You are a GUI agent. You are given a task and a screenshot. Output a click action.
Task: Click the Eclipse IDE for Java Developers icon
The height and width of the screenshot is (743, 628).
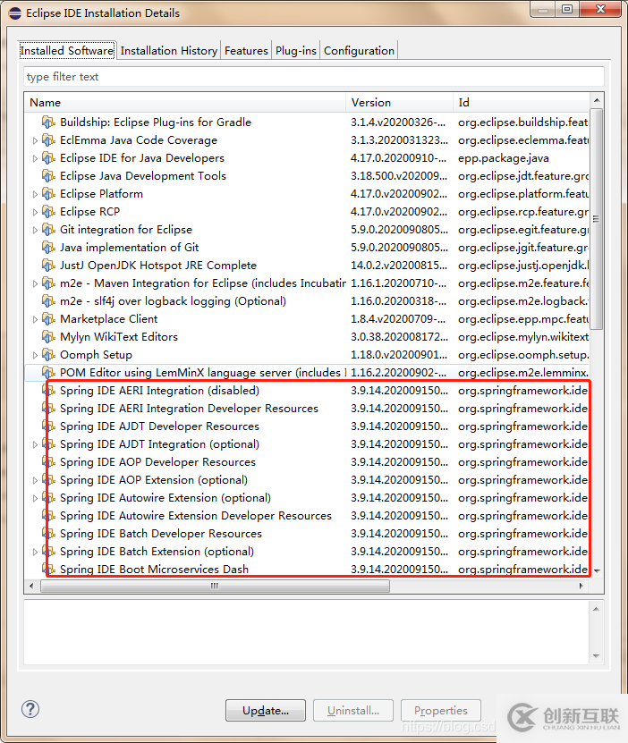tap(48, 158)
